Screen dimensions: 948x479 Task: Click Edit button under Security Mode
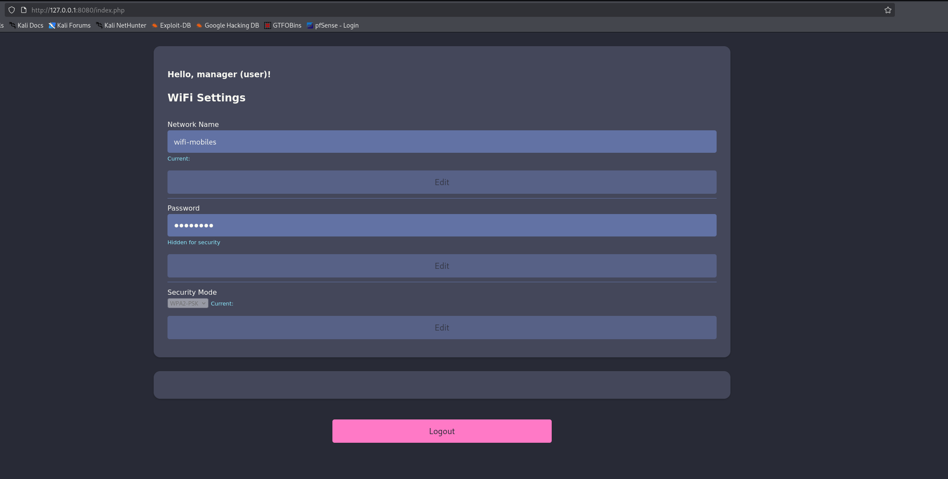pyautogui.click(x=442, y=328)
